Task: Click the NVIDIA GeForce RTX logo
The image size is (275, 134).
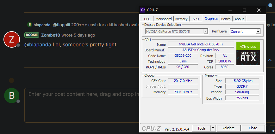Action: (x=248, y=54)
